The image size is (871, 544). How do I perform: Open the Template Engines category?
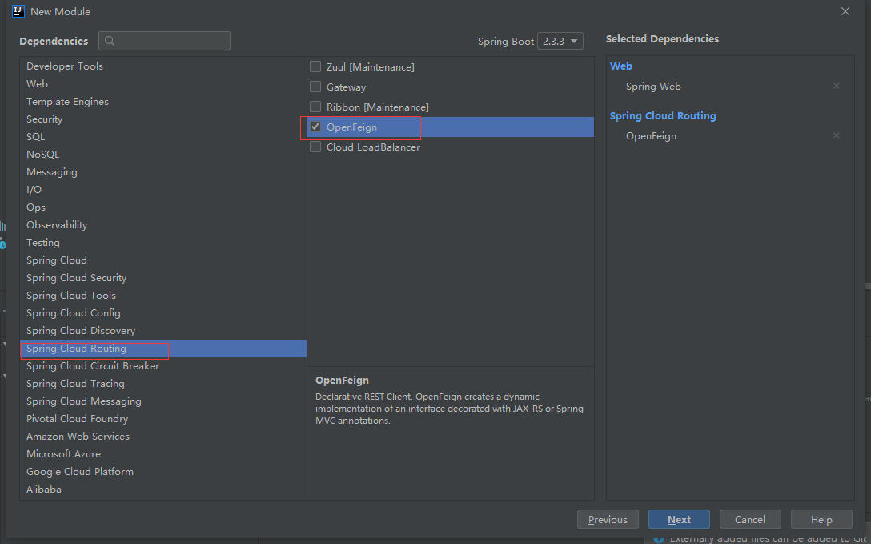pyautogui.click(x=163, y=102)
